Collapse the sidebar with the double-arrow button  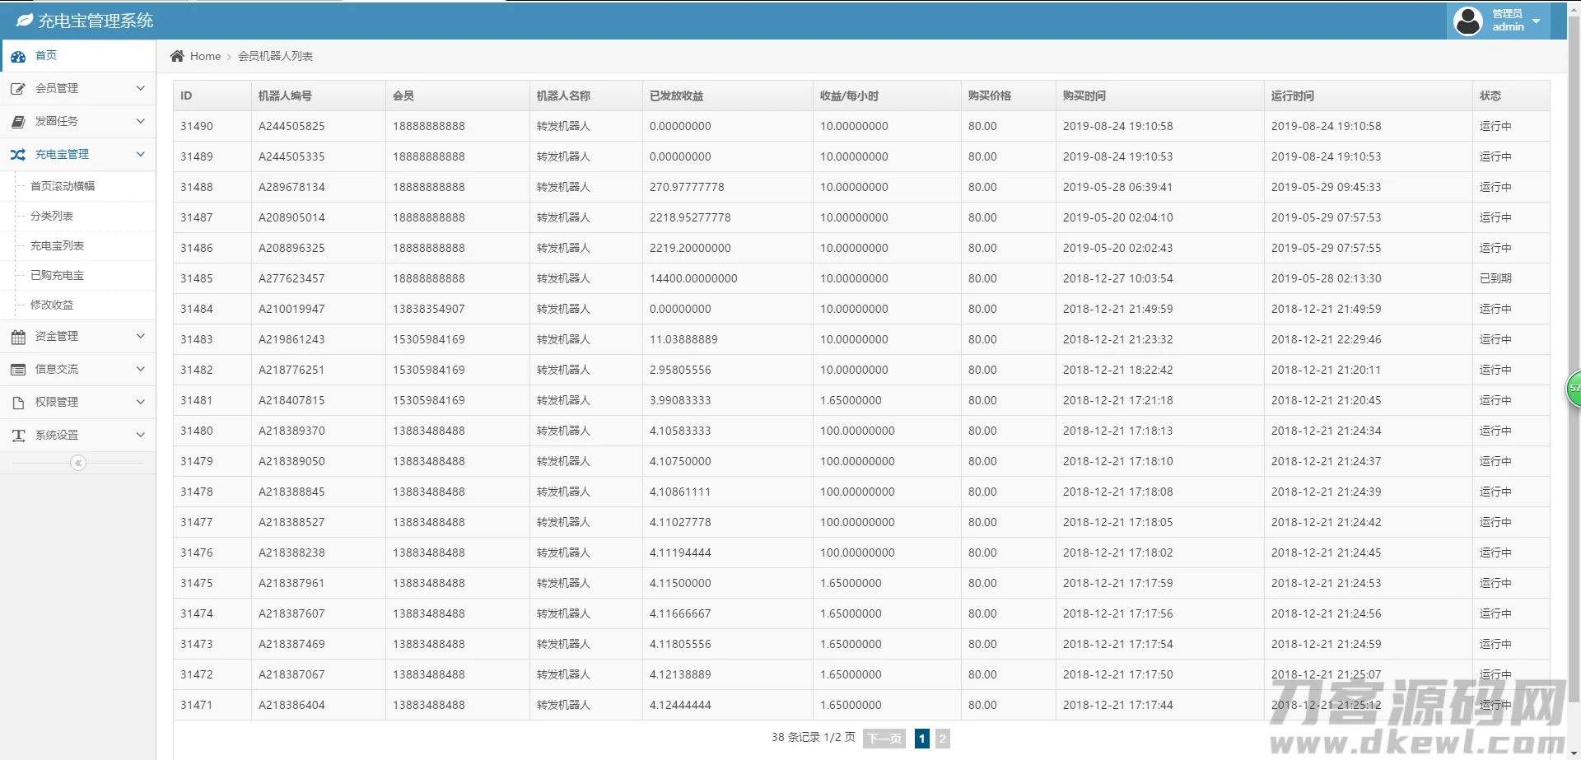click(x=78, y=463)
